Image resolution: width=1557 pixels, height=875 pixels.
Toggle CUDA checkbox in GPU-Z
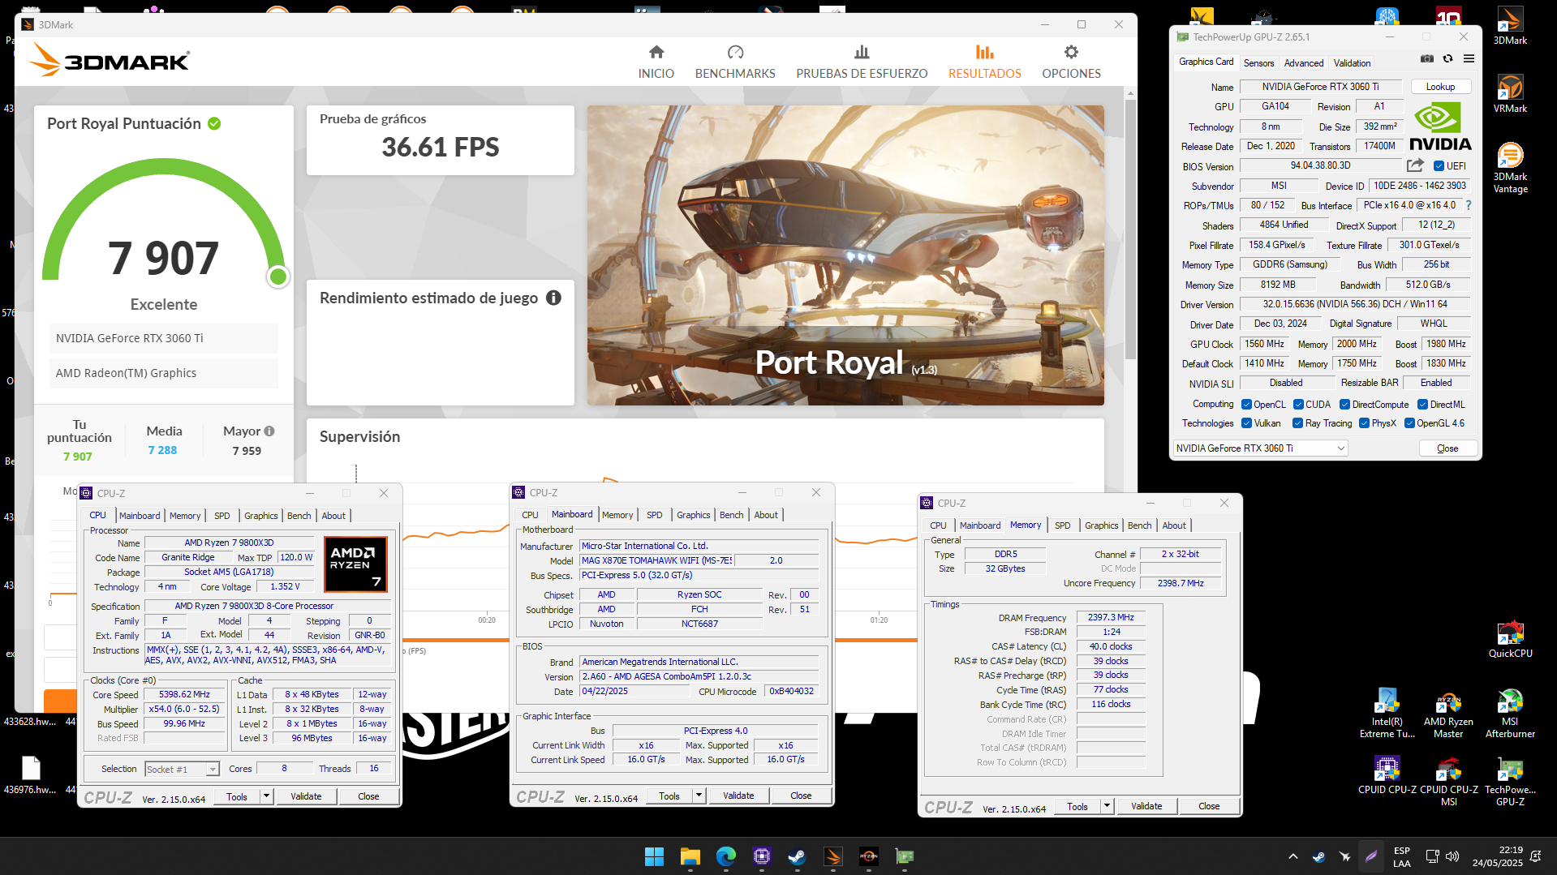point(1298,405)
